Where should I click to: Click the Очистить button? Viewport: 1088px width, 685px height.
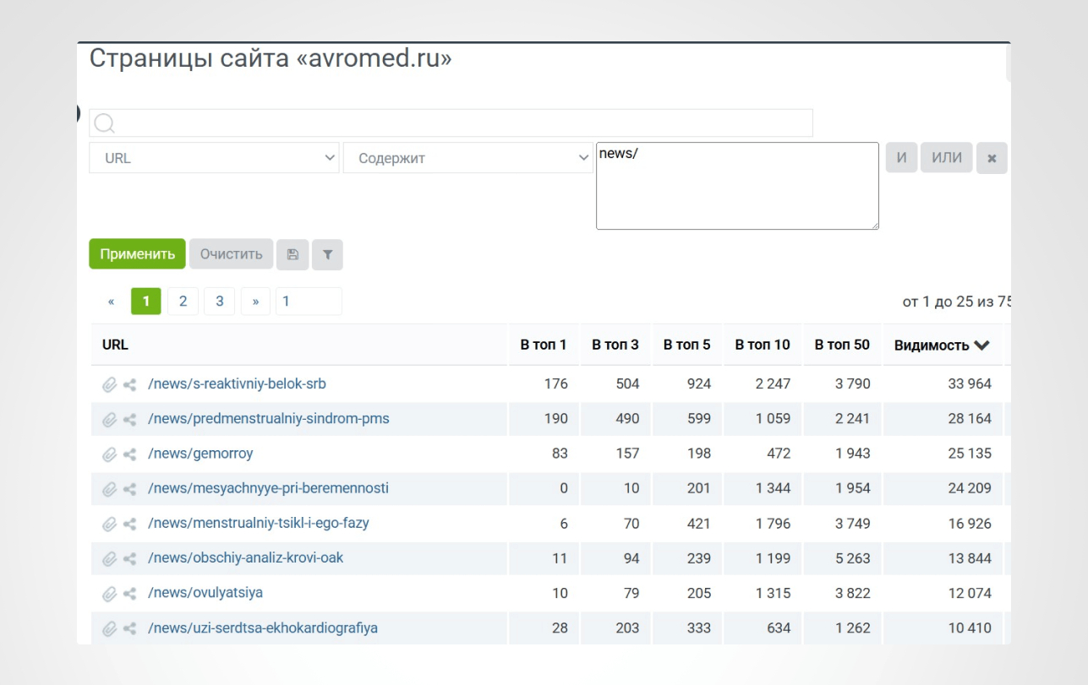tap(231, 254)
